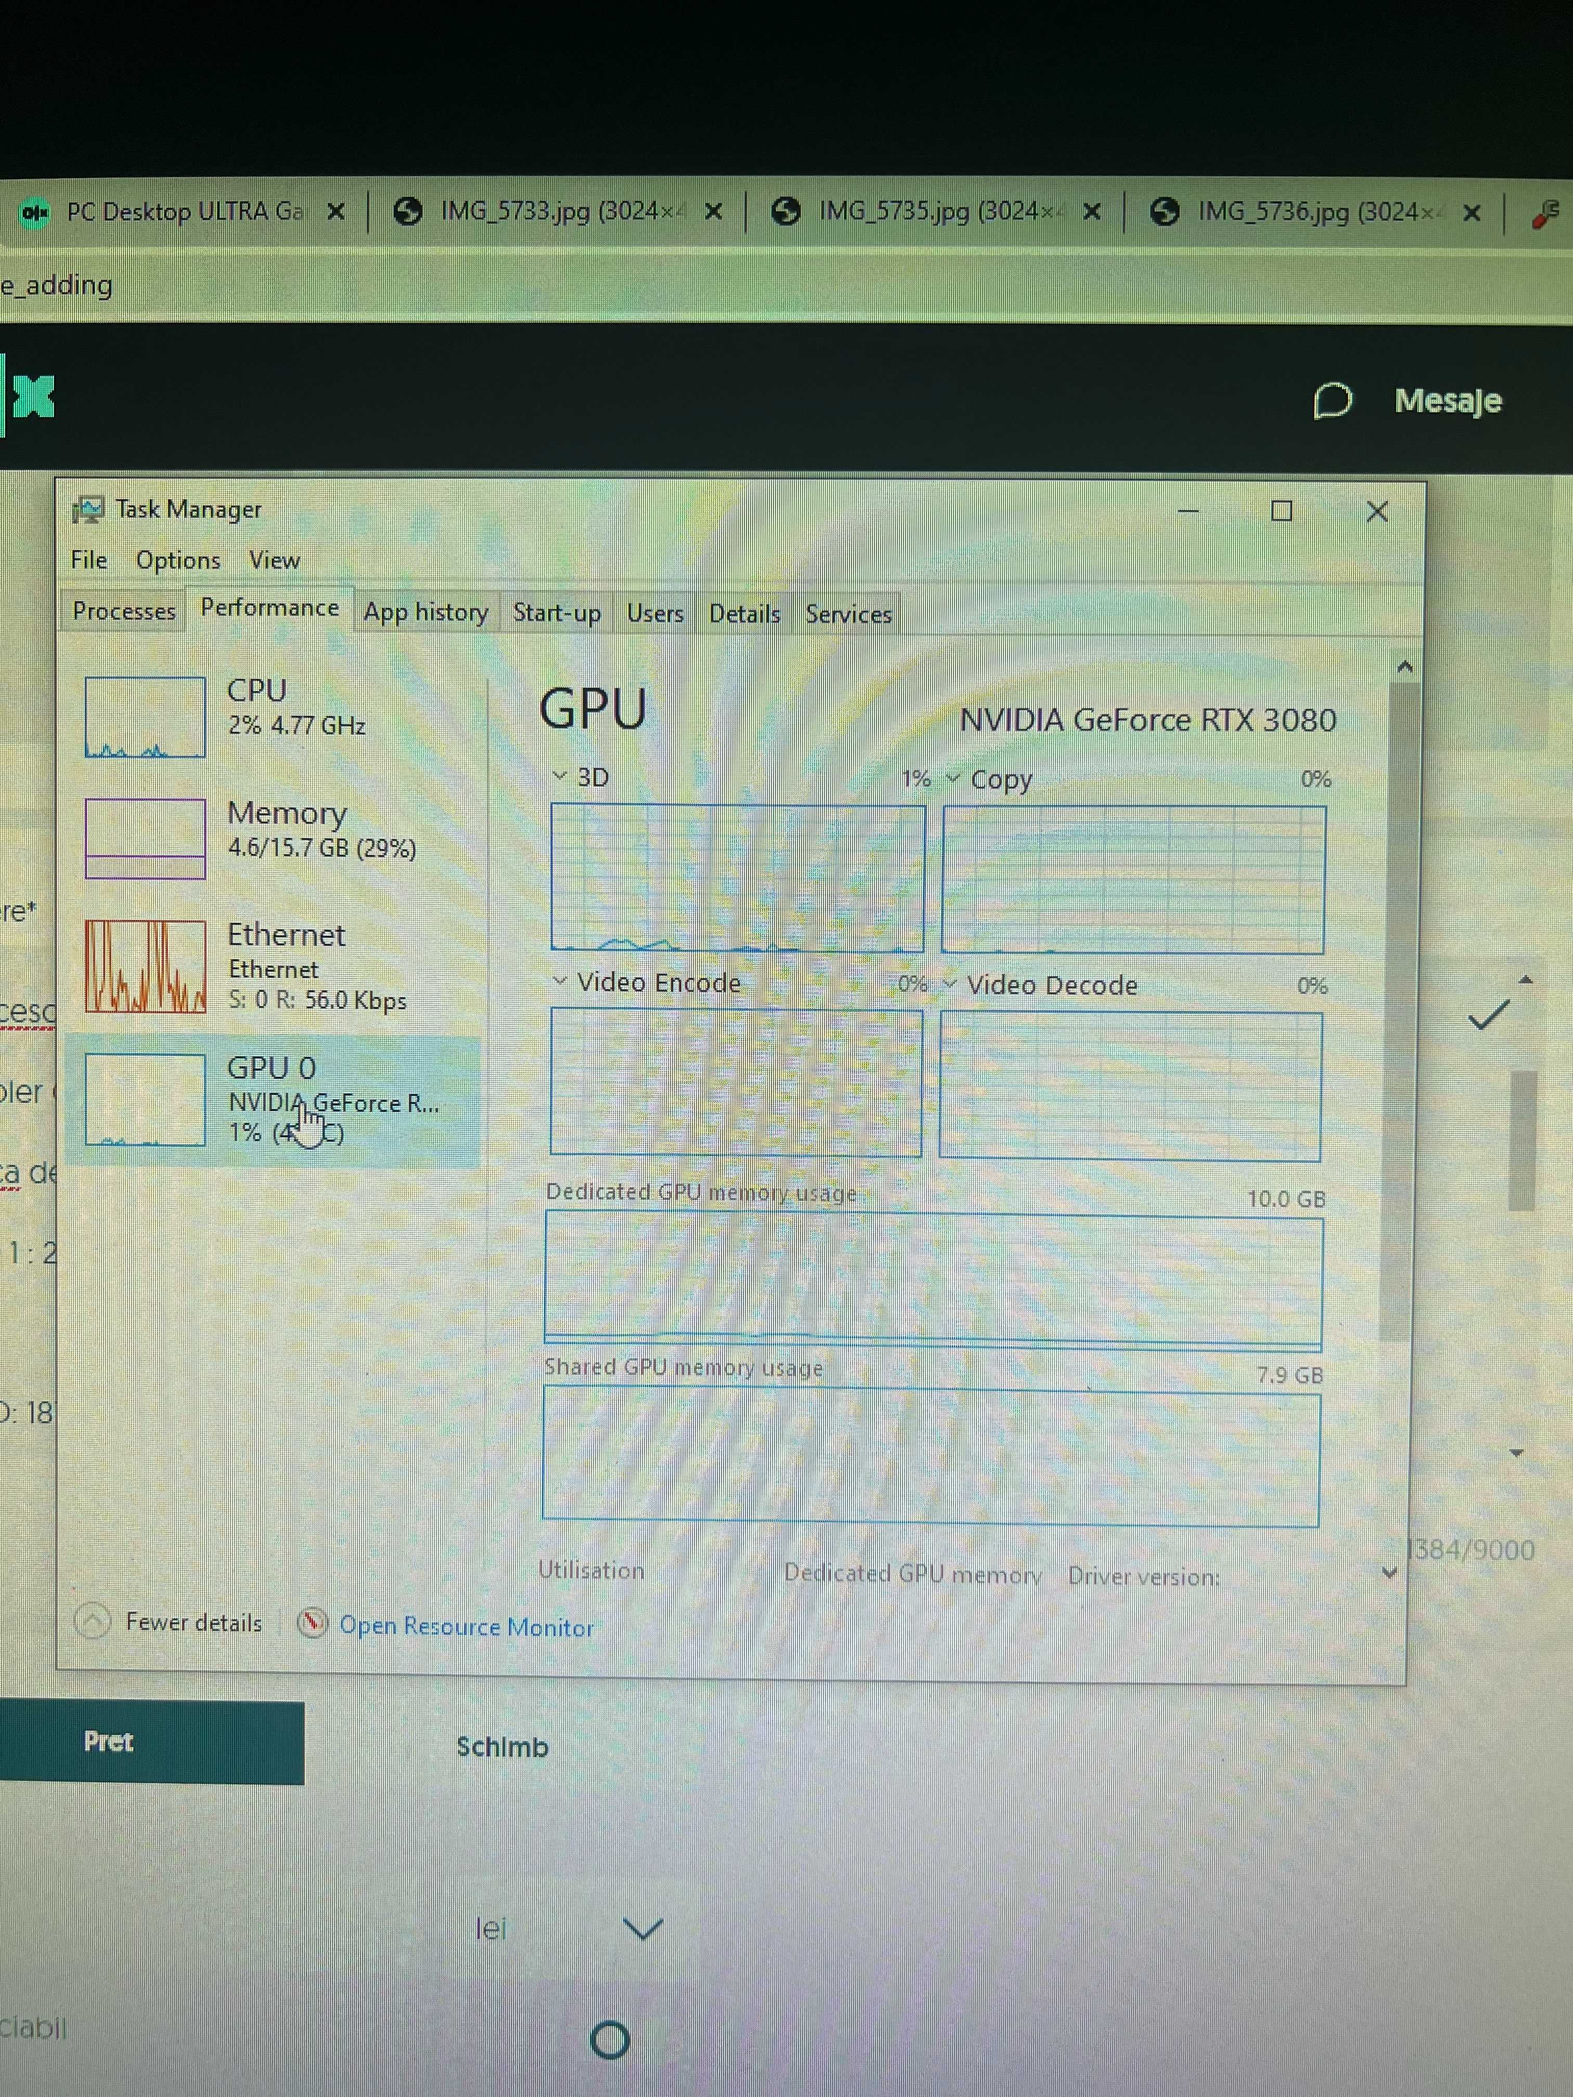This screenshot has height=2097, width=1573.
Task: Open the Processes tab in Task Manager
Action: [x=123, y=612]
